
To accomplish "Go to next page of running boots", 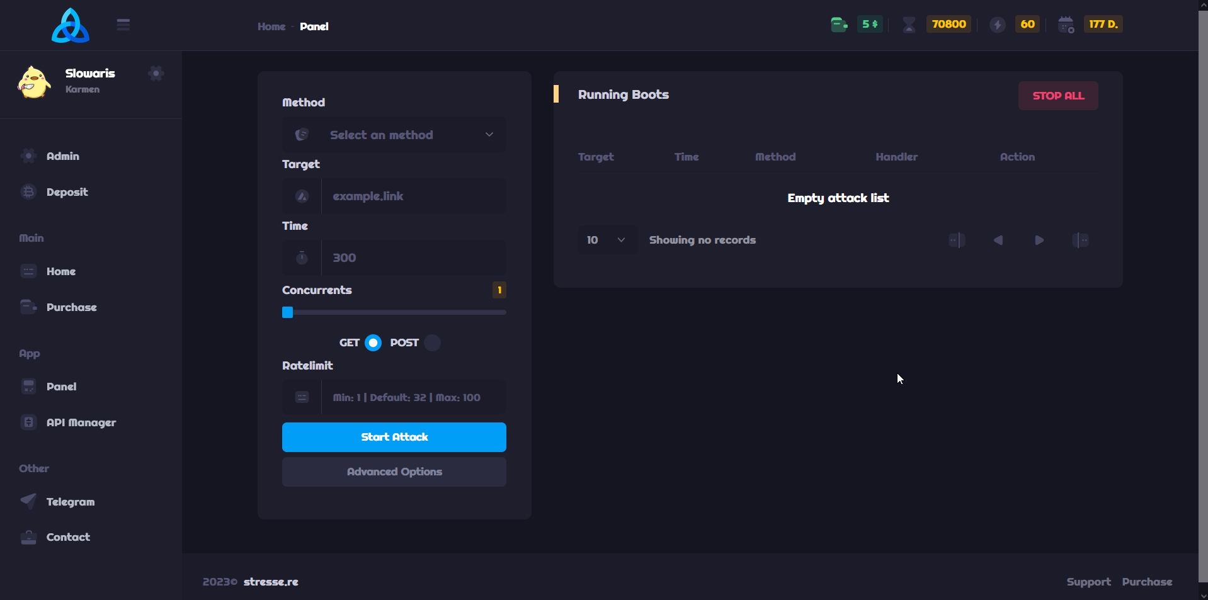I will [x=1039, y=241].
